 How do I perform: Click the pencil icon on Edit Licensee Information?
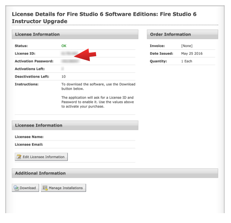[x=19, y=157]
